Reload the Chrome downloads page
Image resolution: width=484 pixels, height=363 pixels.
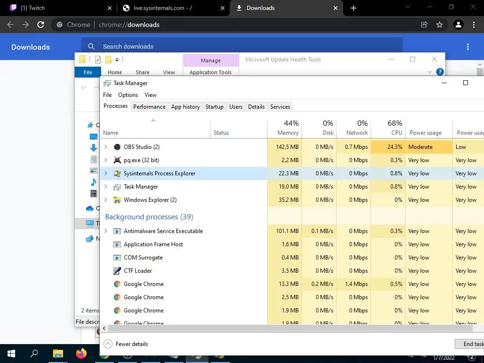tap(41, 25)
